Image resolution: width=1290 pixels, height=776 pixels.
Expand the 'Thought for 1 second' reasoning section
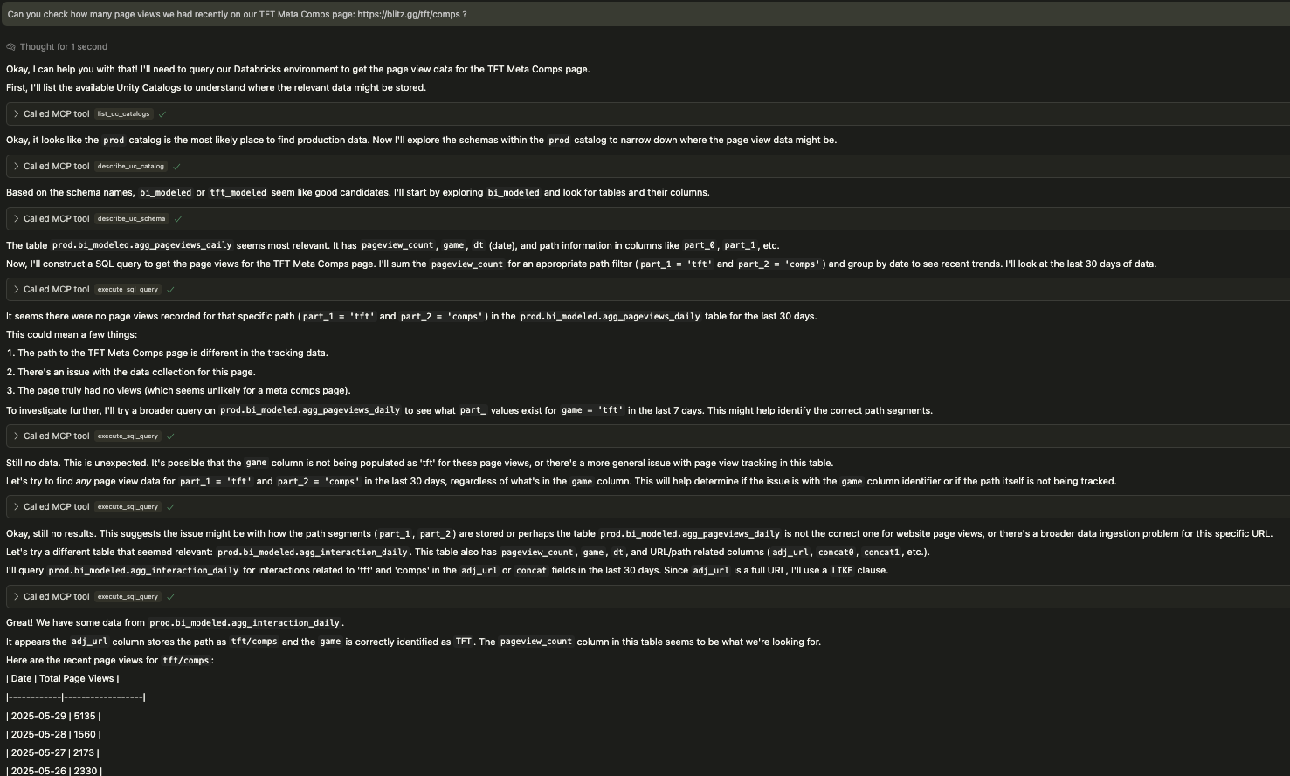(x=64, y=46)
